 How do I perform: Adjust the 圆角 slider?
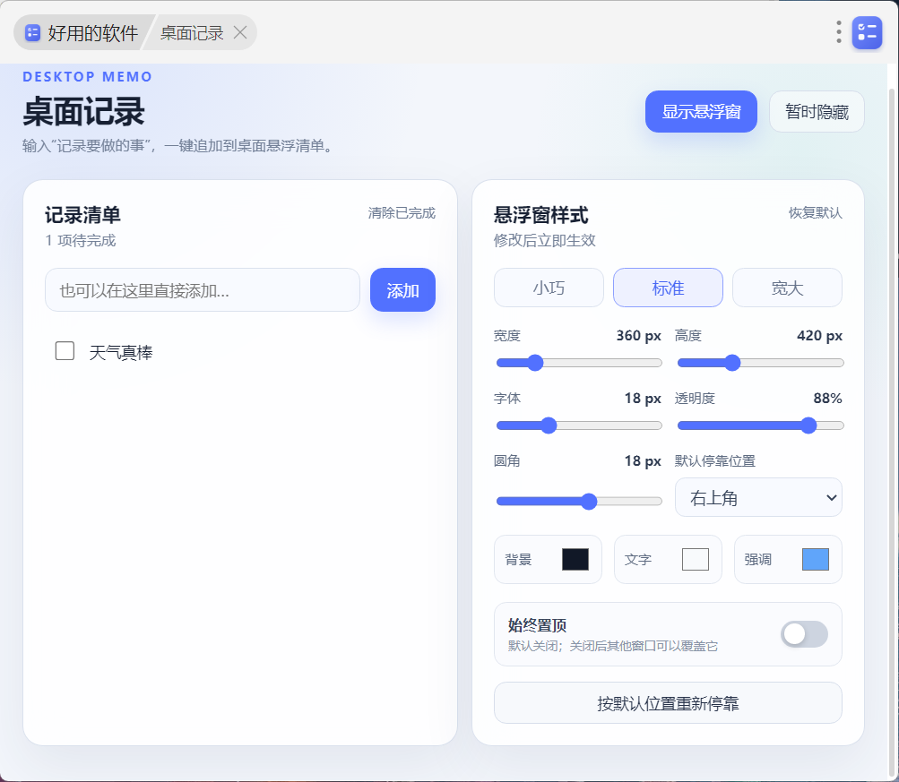point(579,502)
